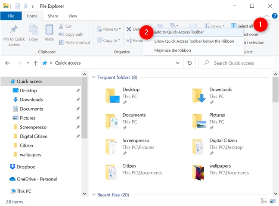Click the Forward navigation arrow
Image resolution: width=279 pixels, height=206 pixels.
click(19, 63)
